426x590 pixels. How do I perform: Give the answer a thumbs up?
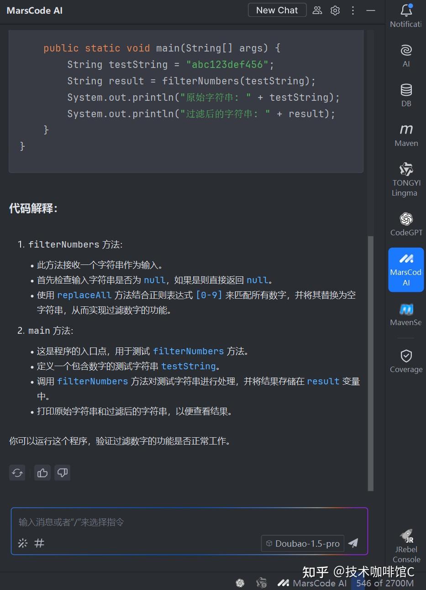tap(42, 473)
